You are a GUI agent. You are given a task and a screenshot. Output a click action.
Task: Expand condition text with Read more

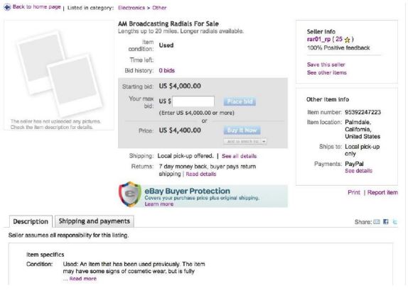(x=83, y=279)
